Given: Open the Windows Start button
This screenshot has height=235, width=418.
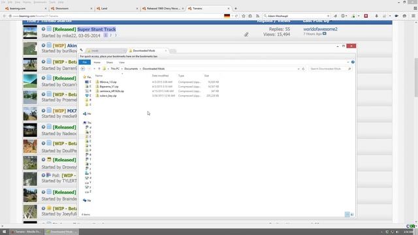Looking at the screenshot, I should point(4,232).
